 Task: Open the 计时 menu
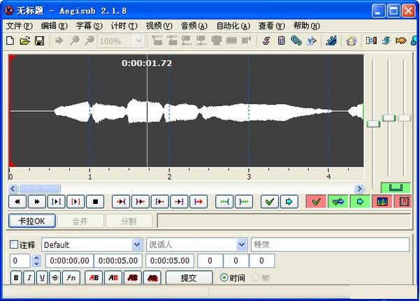[124, 26]
